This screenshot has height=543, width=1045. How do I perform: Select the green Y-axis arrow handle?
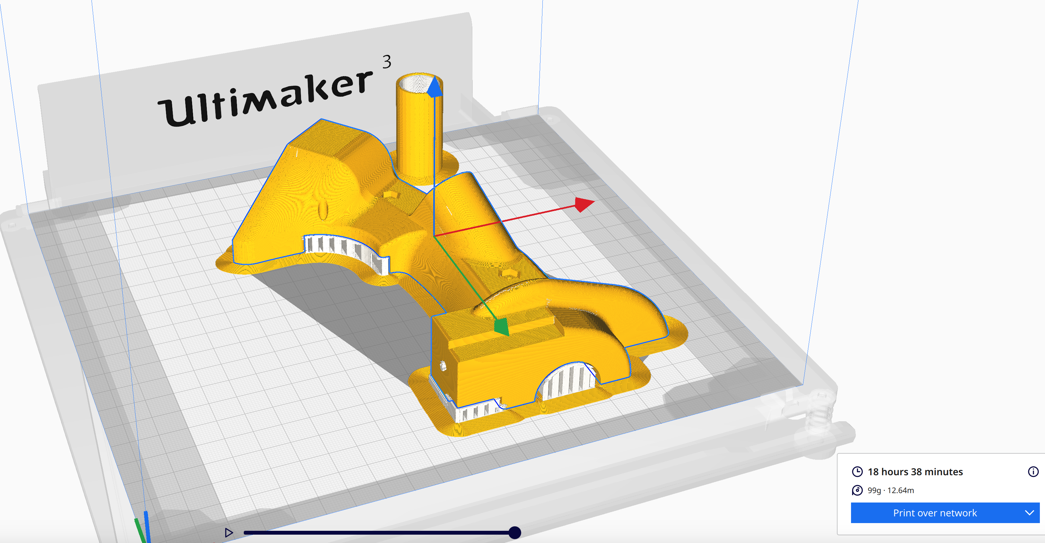pos(501,327)
